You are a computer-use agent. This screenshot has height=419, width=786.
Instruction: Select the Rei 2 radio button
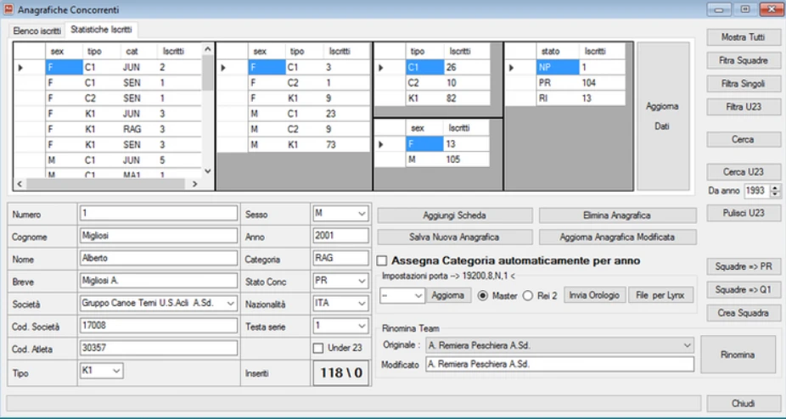528,296
